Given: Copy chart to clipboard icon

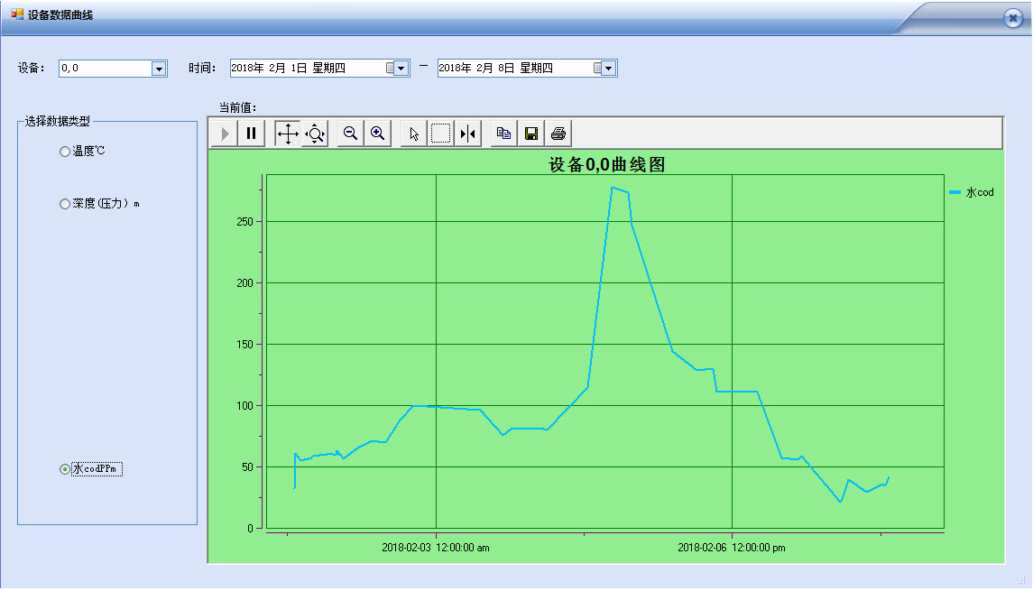Looking at the screenshot, I should 504,134.
